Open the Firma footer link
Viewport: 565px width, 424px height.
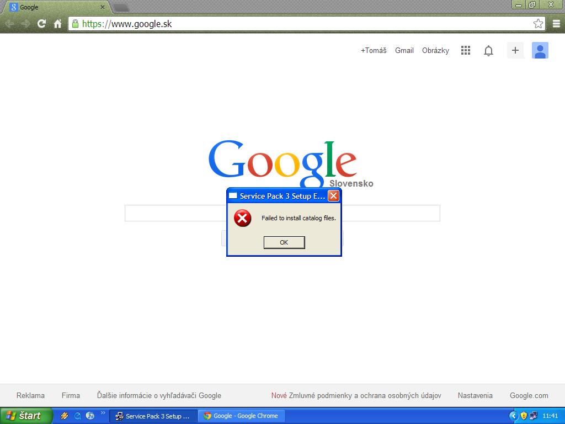coord(71,395)
